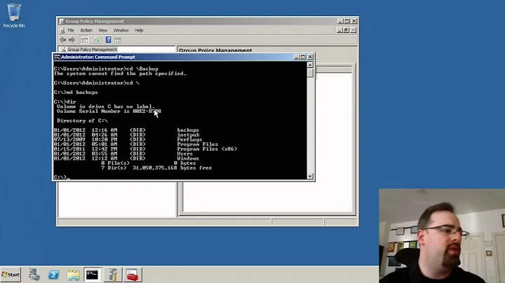Open the Recycle Bin desktop icon

(14, 15)
